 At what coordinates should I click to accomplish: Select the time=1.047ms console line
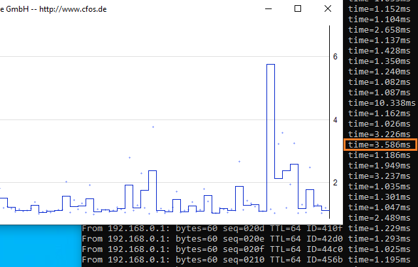click(379, 208)
